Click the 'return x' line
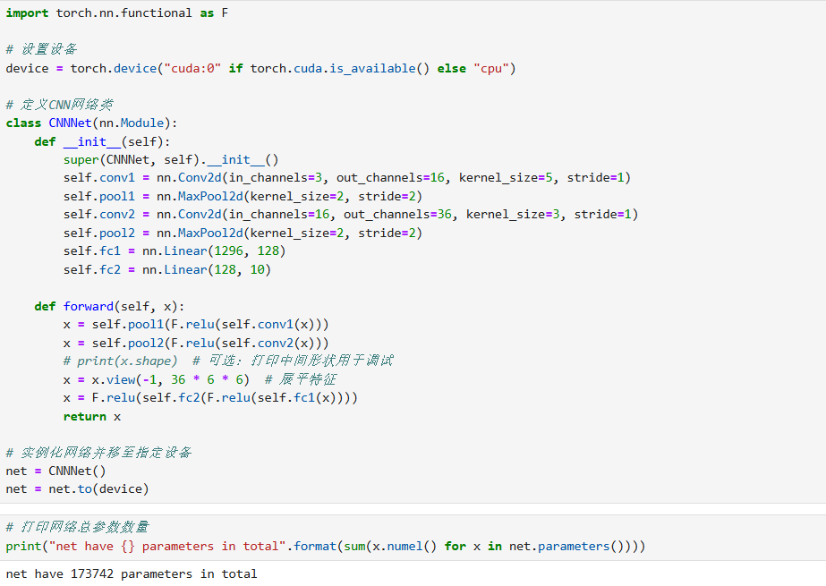Screen dimensions: 826x586 pyautogui.click(x=92, y=417)
